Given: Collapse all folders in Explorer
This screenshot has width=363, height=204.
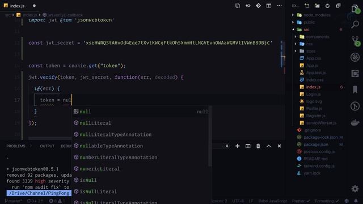Looking at the screenshot, I should (x=338, y=6).
